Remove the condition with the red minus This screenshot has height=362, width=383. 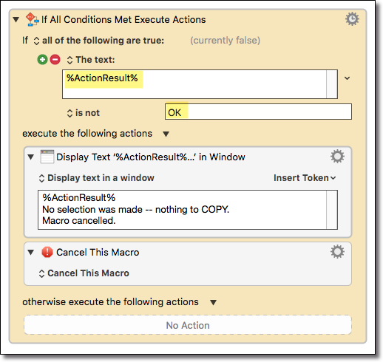click(x=55, y=60)
